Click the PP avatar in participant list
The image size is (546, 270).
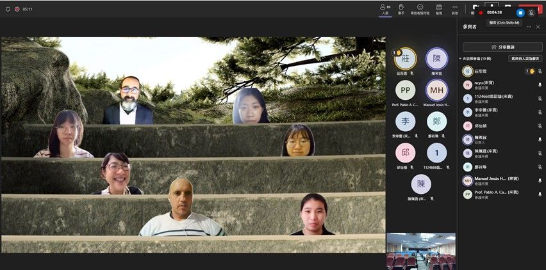(467, 195)
